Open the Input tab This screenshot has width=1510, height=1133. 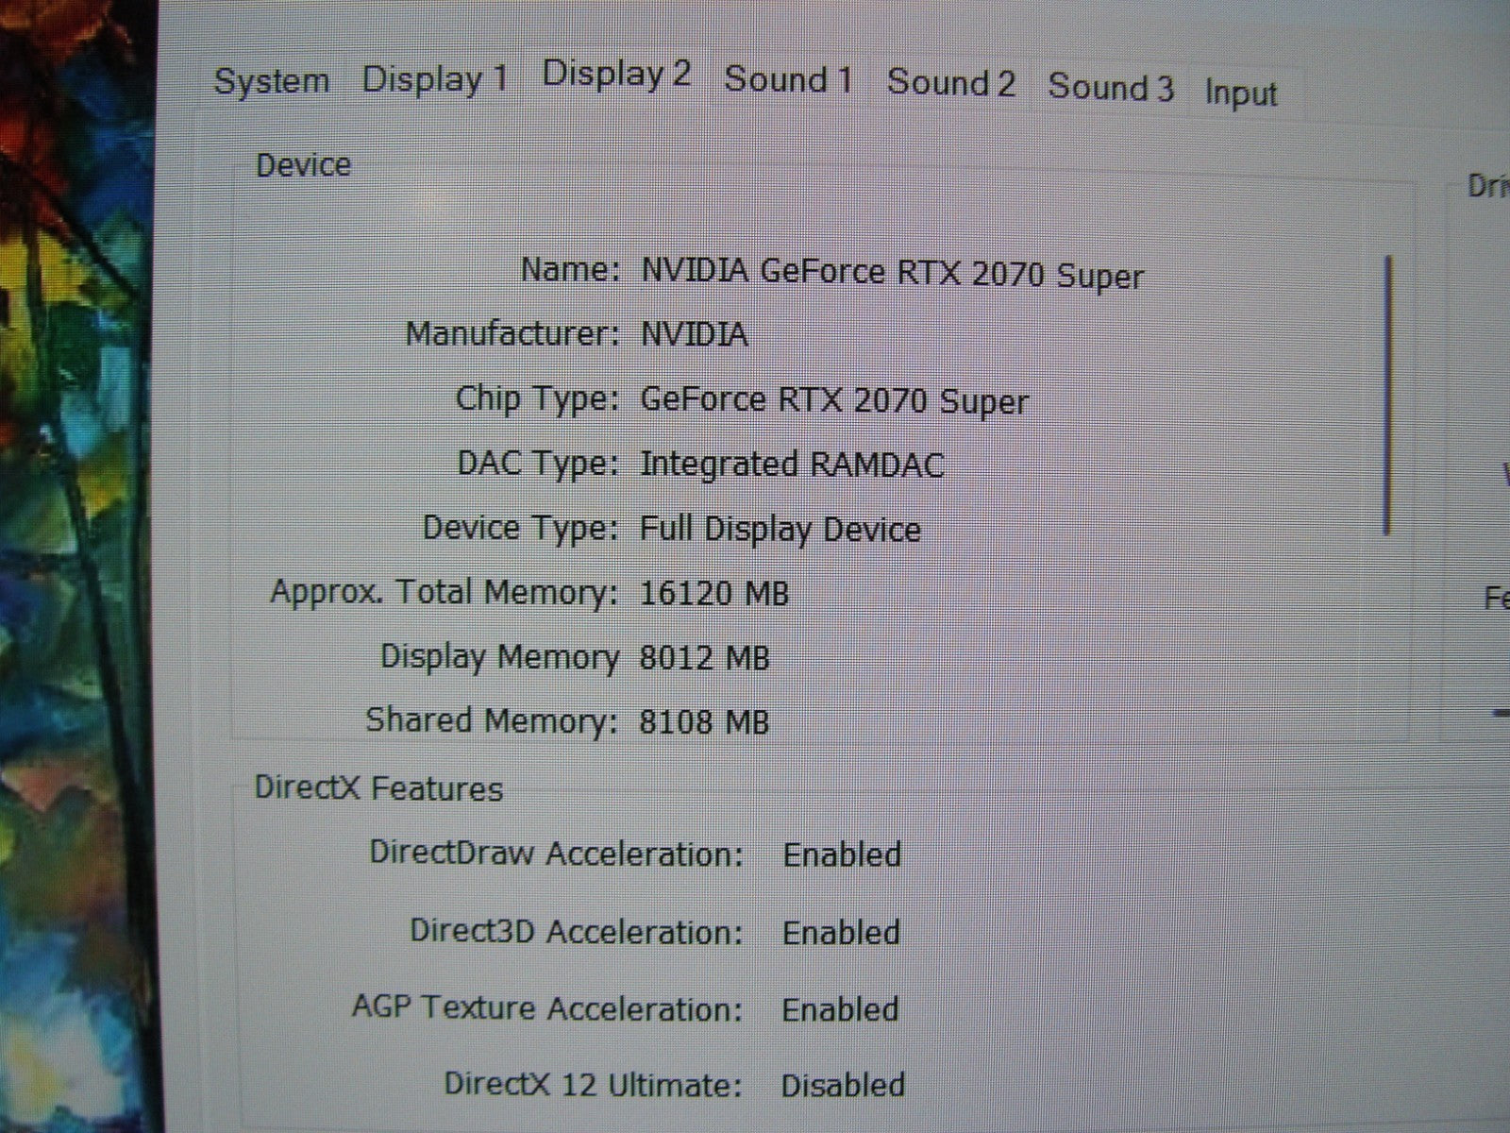point(1240,93)
